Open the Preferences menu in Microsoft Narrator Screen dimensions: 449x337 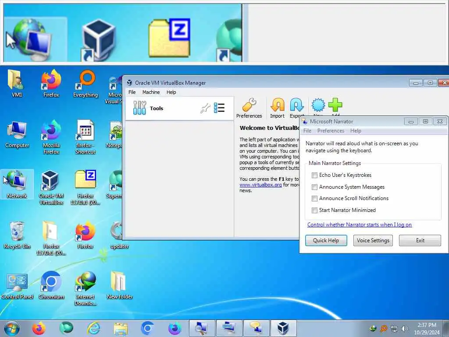[x=331, y=131]
